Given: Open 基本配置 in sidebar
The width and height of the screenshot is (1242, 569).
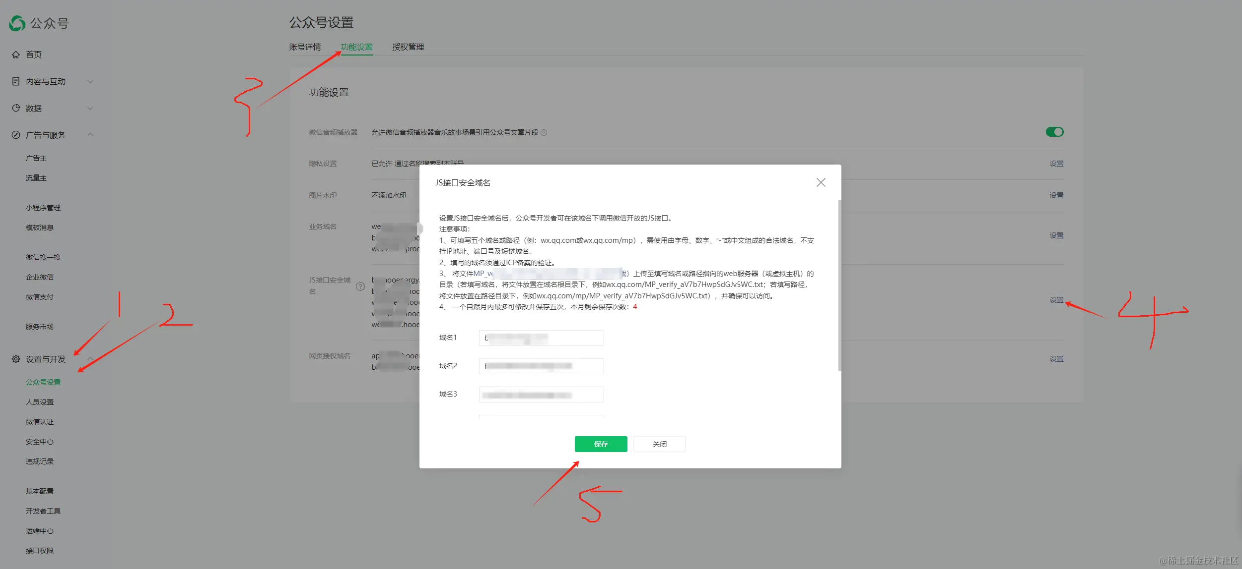Looking at the screenshot, I should coord(40,491).
